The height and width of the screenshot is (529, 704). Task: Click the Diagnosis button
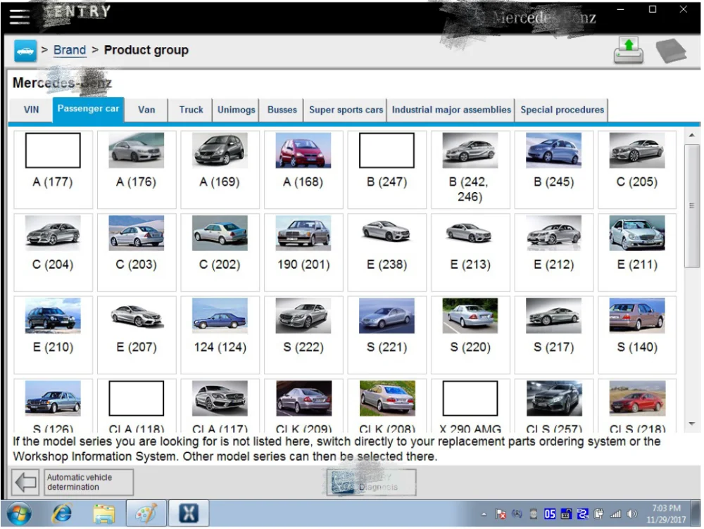[371, 483]
